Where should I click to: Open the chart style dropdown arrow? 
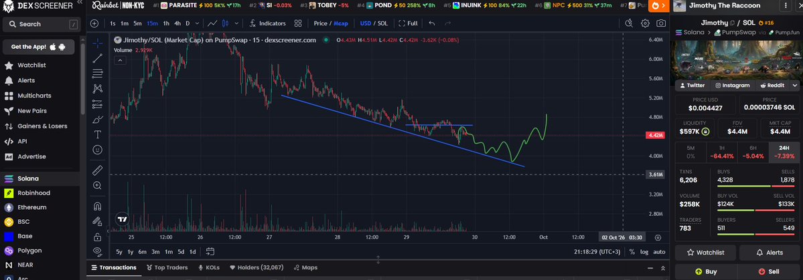[236, 23]
